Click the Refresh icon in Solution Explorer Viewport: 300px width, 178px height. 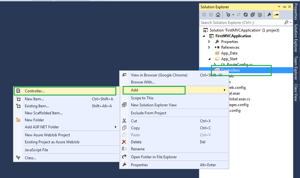point(246,15)
